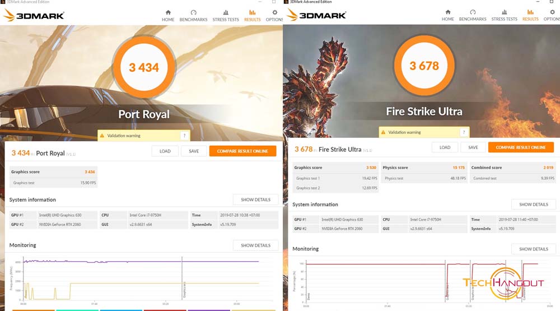560x311 pixels.
Task: Select the Physics score 15 175 row
Action: point(423,168)
